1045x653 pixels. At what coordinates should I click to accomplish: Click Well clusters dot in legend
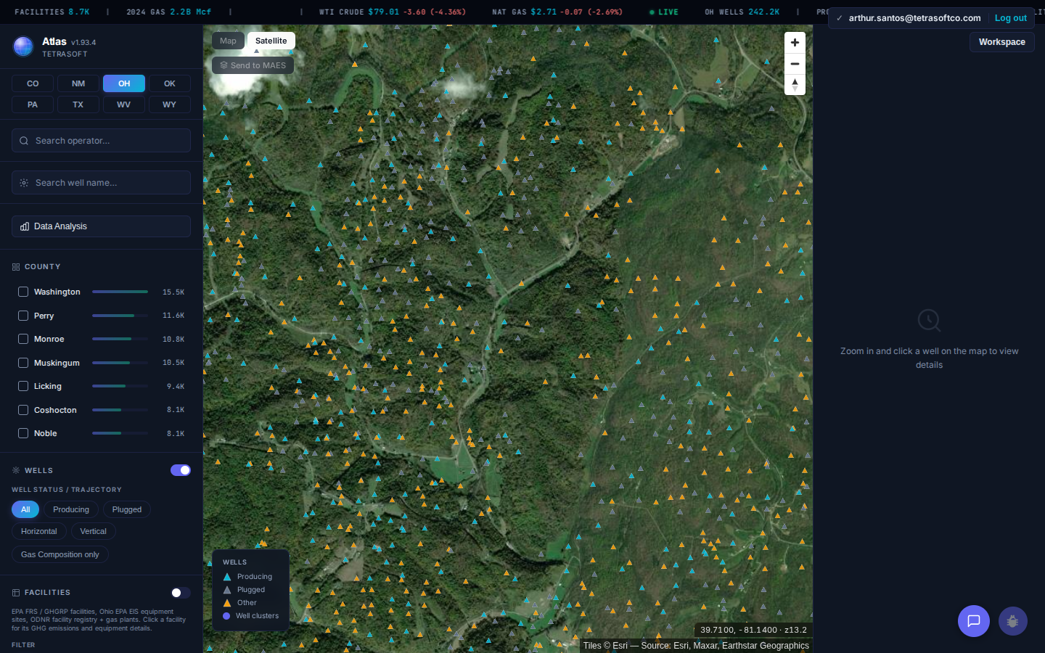(226, 616)
